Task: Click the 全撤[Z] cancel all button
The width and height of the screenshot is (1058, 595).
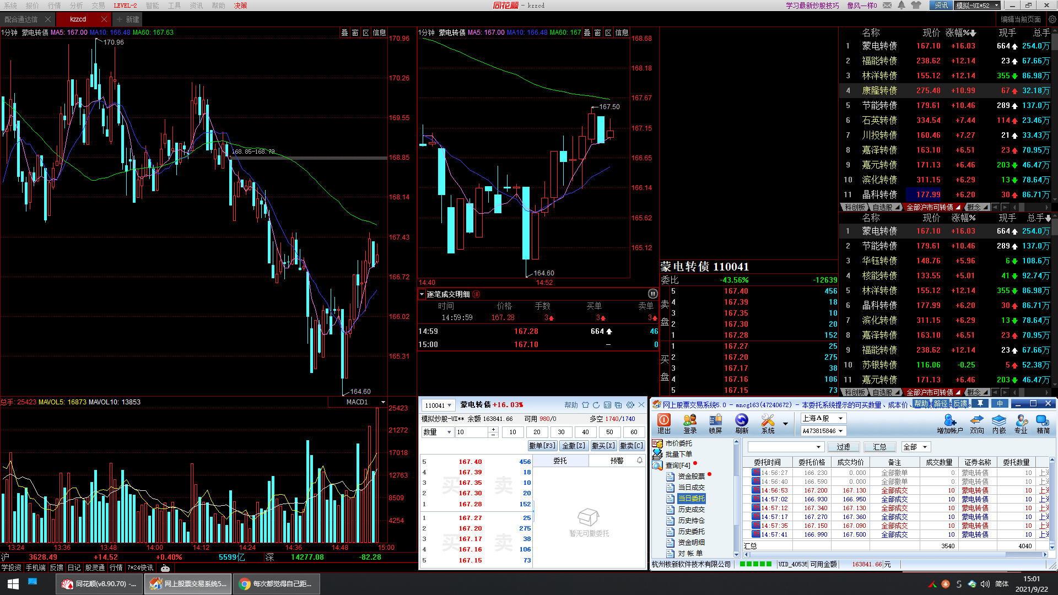Action: point(574,446)
